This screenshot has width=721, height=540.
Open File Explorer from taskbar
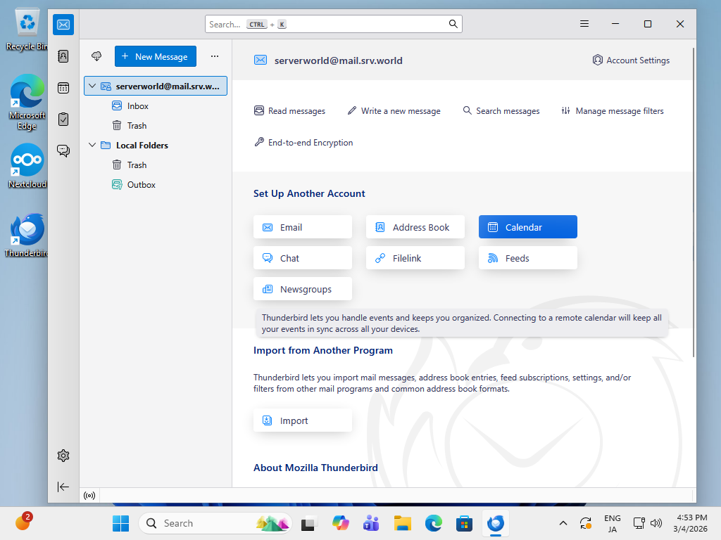402,523
